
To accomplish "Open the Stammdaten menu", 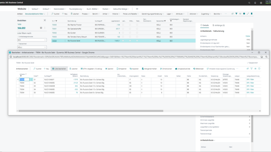I will pos(60,9).
